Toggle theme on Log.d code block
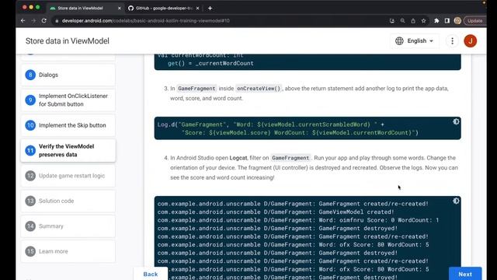This screenshot has height=280, width=497. click(456, 121)
